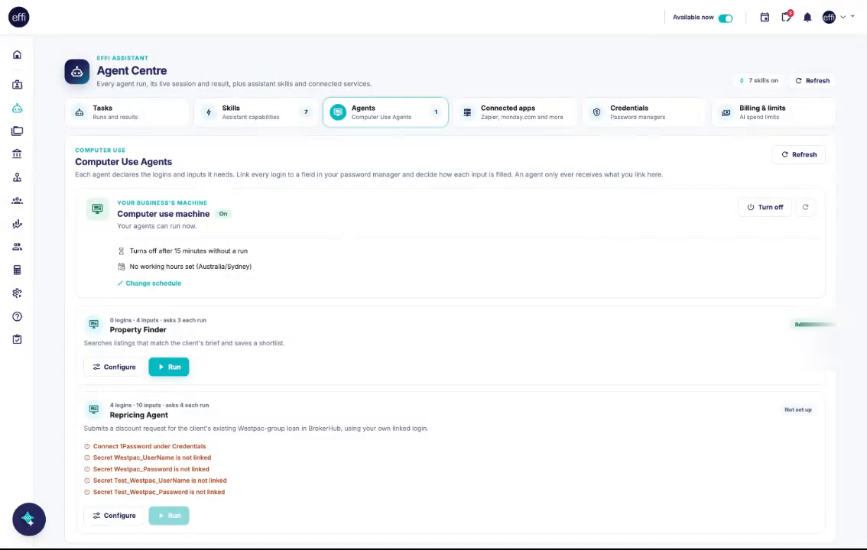Click the Computer Use Agents heading
Screen dimensions: 867x550
(x=123, y=162)
